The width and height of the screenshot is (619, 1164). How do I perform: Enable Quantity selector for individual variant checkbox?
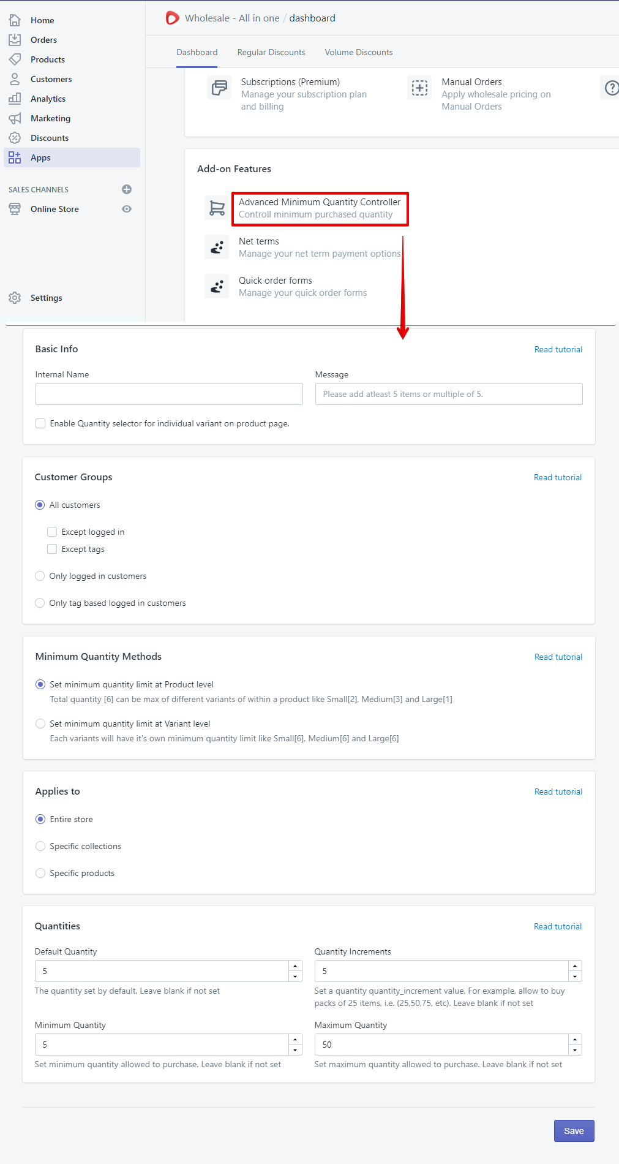[x=40, y=423]
